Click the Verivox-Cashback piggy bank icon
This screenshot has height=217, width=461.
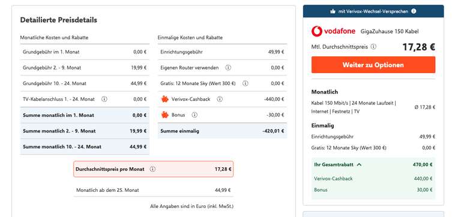point(165,99)
